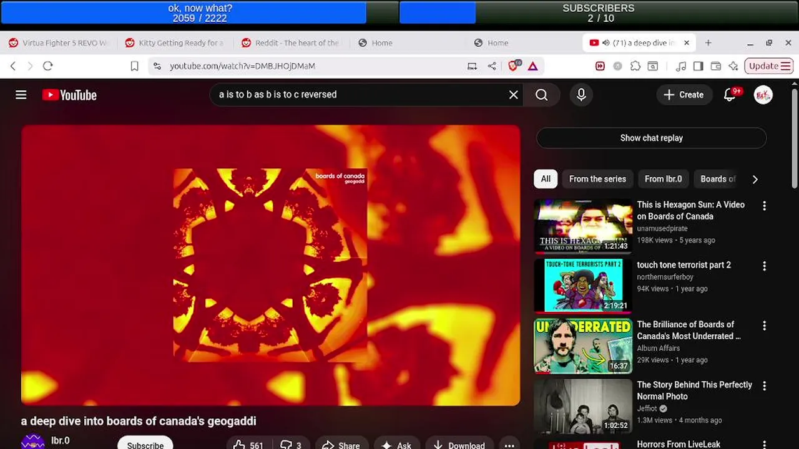Viewport: 799px width, 449px height.
Task: Run search with the magnifier button
Action: tap(542, 95)
